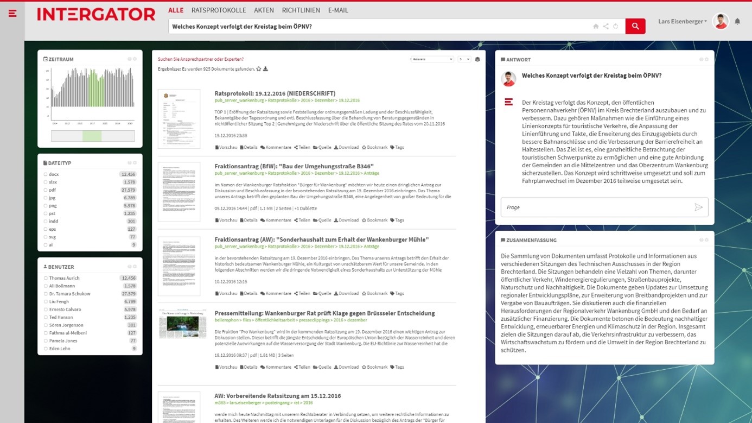Tick the Thomas Aurich user filter
This screenshot has height=423, width=752.
(46, 278)
